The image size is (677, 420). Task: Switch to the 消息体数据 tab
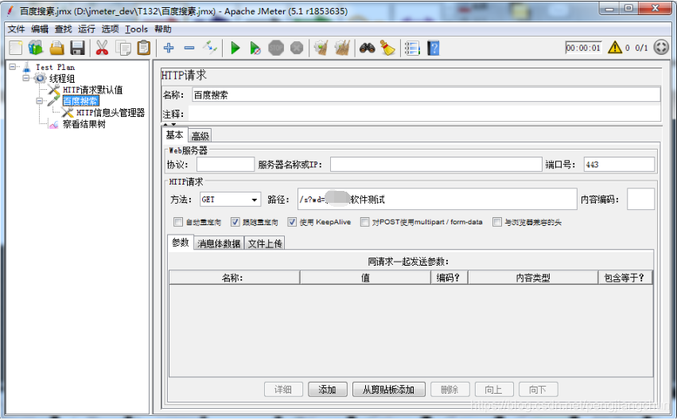coord(219,243)
